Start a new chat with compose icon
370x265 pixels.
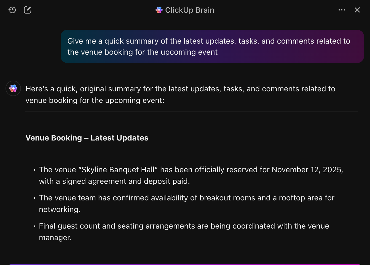28,10
